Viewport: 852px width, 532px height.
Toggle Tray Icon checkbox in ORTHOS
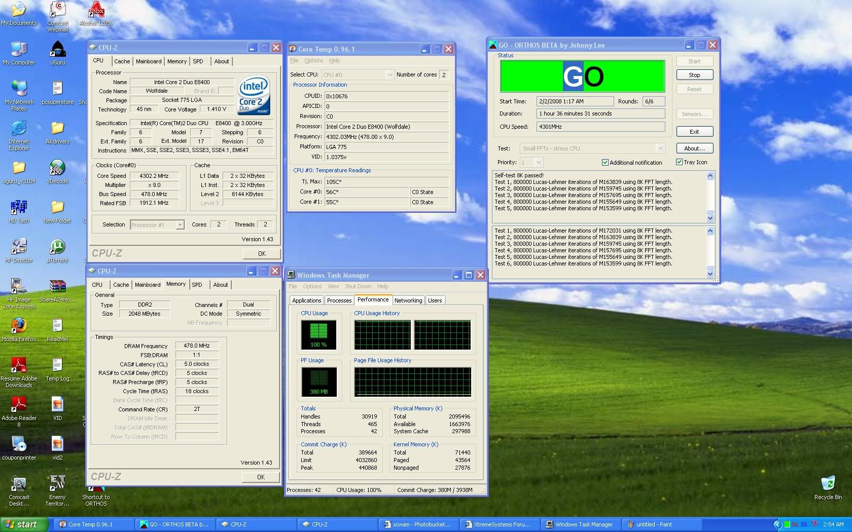[679, 162]
